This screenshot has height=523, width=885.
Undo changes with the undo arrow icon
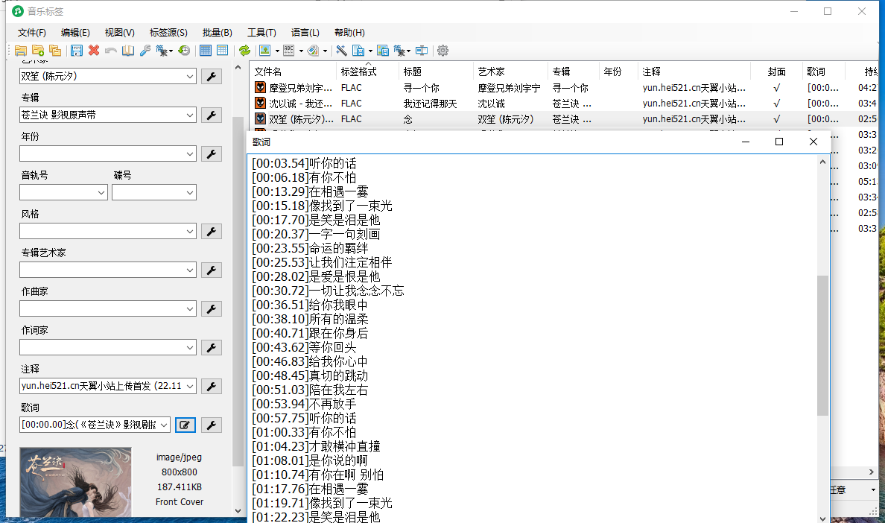110,50
